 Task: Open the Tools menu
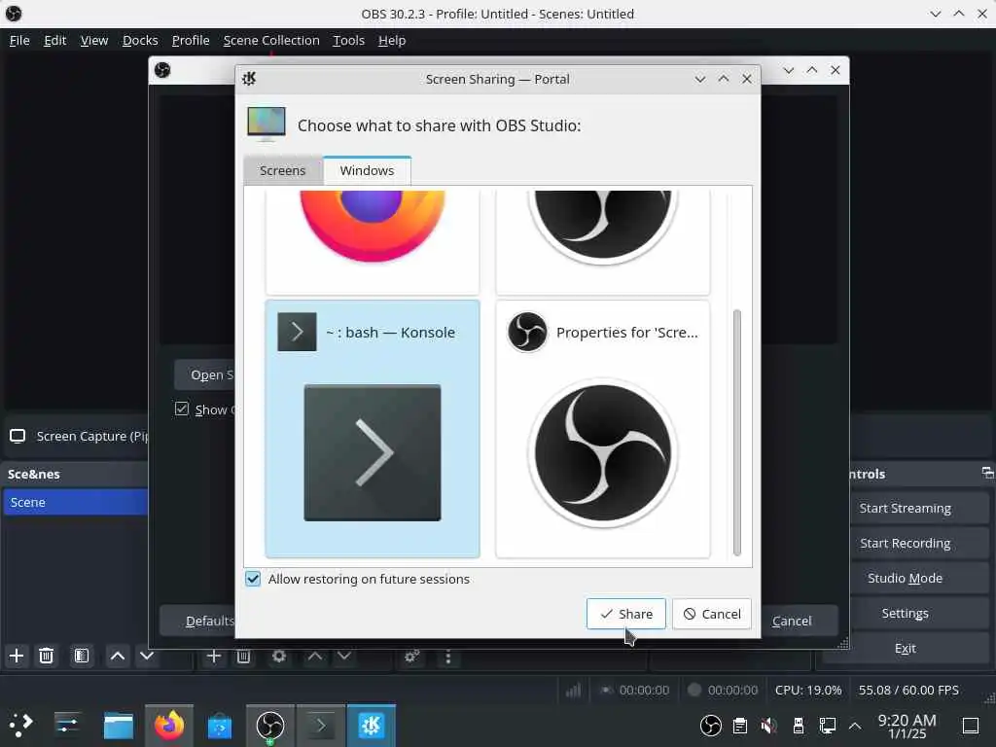tap(349, 40)
